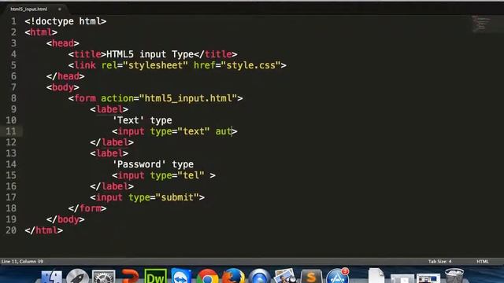
Task: Click the 'Text' type label text
Action: tap(142, 120)
